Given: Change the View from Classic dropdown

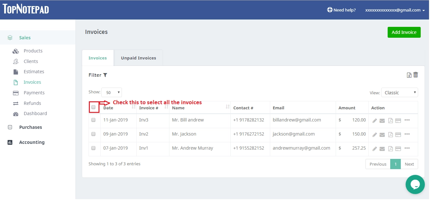Looking at the screenshot, I should [400, 92].
